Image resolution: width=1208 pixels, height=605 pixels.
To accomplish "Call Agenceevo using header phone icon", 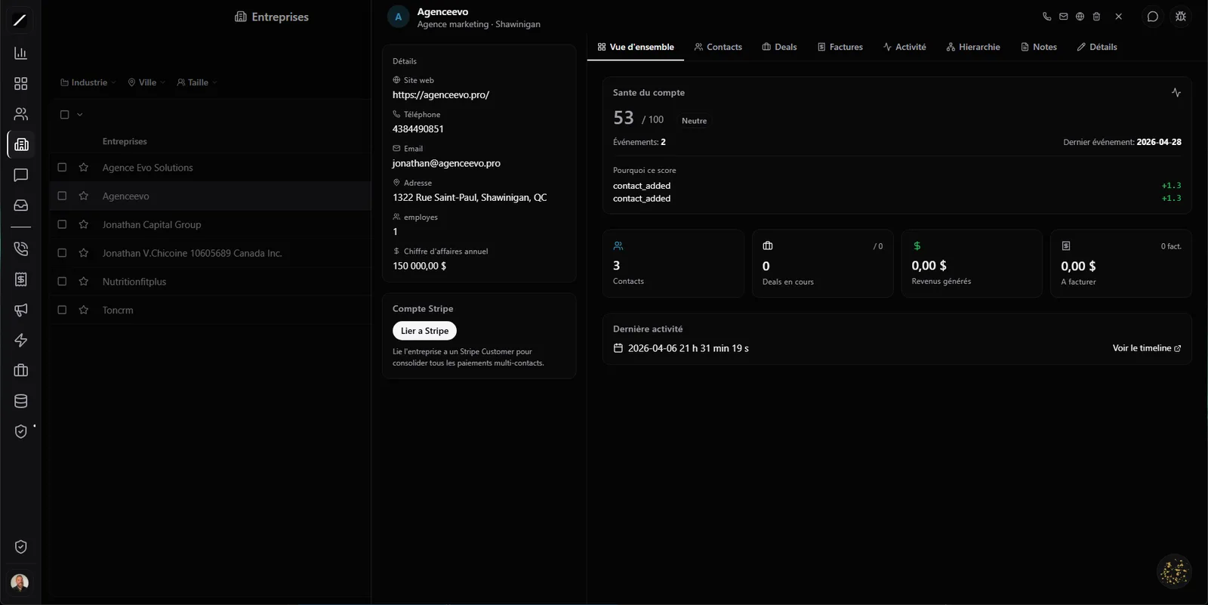I will [1046, 17].
